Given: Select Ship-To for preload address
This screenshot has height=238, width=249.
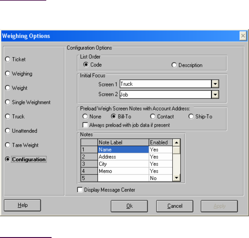Looking at the screenshot, I should point(191,117).
